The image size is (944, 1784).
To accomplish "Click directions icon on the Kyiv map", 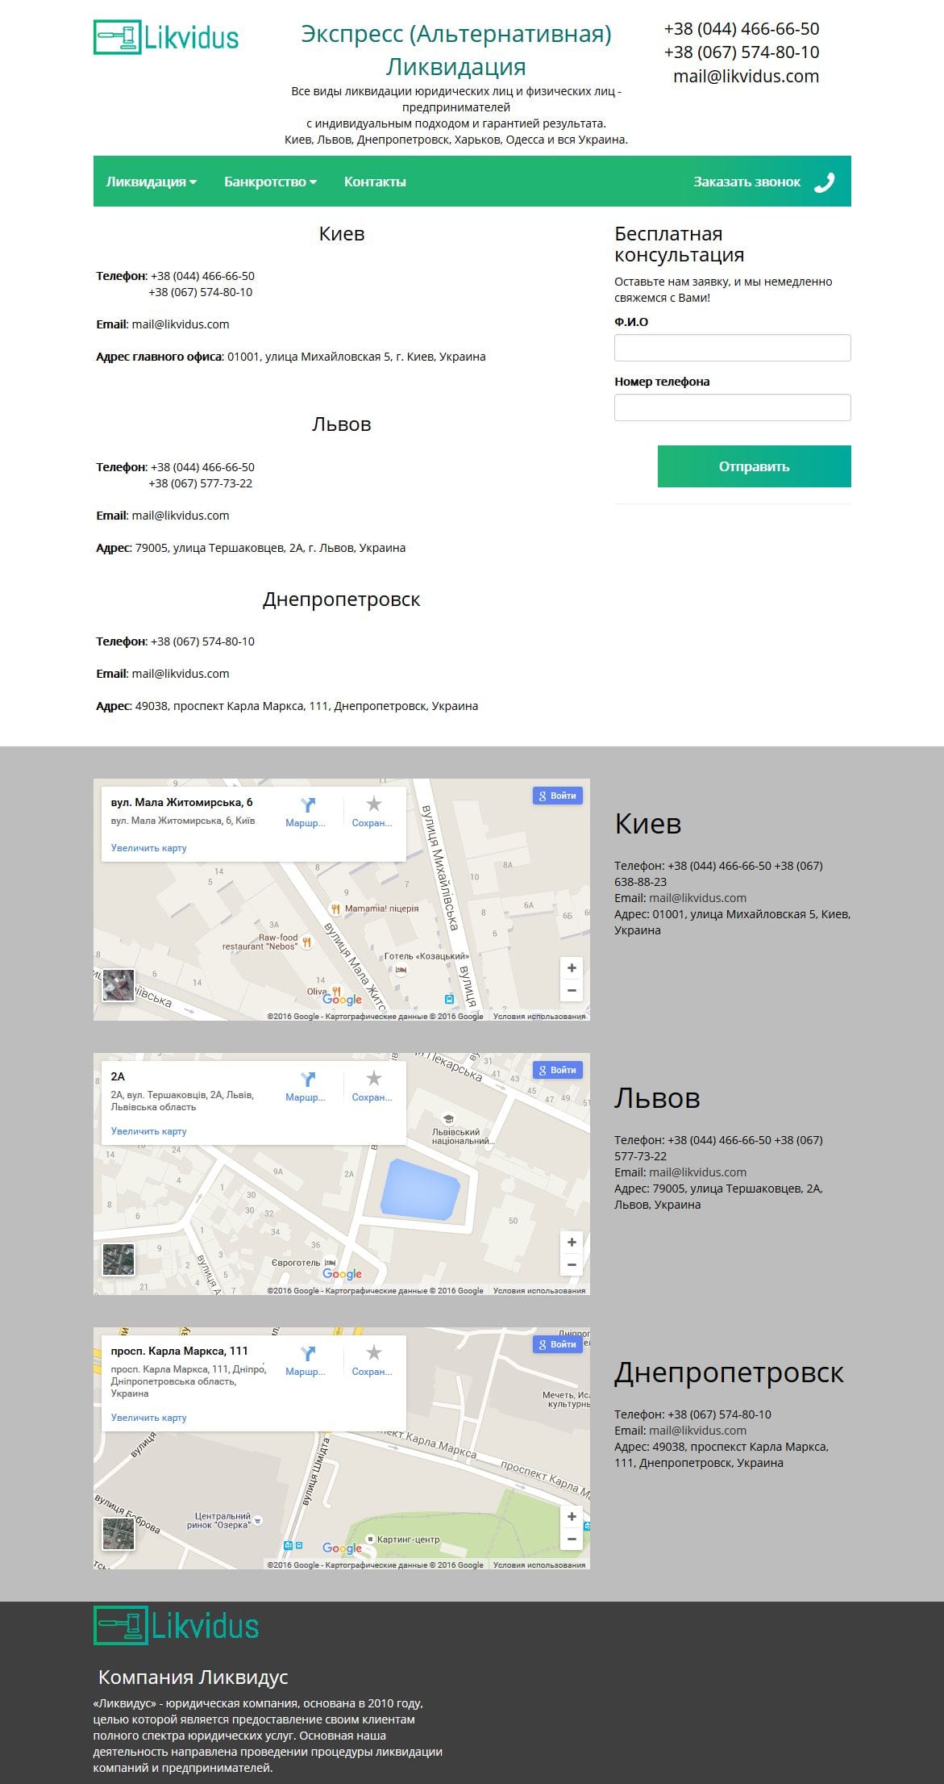I will point(307,805).
